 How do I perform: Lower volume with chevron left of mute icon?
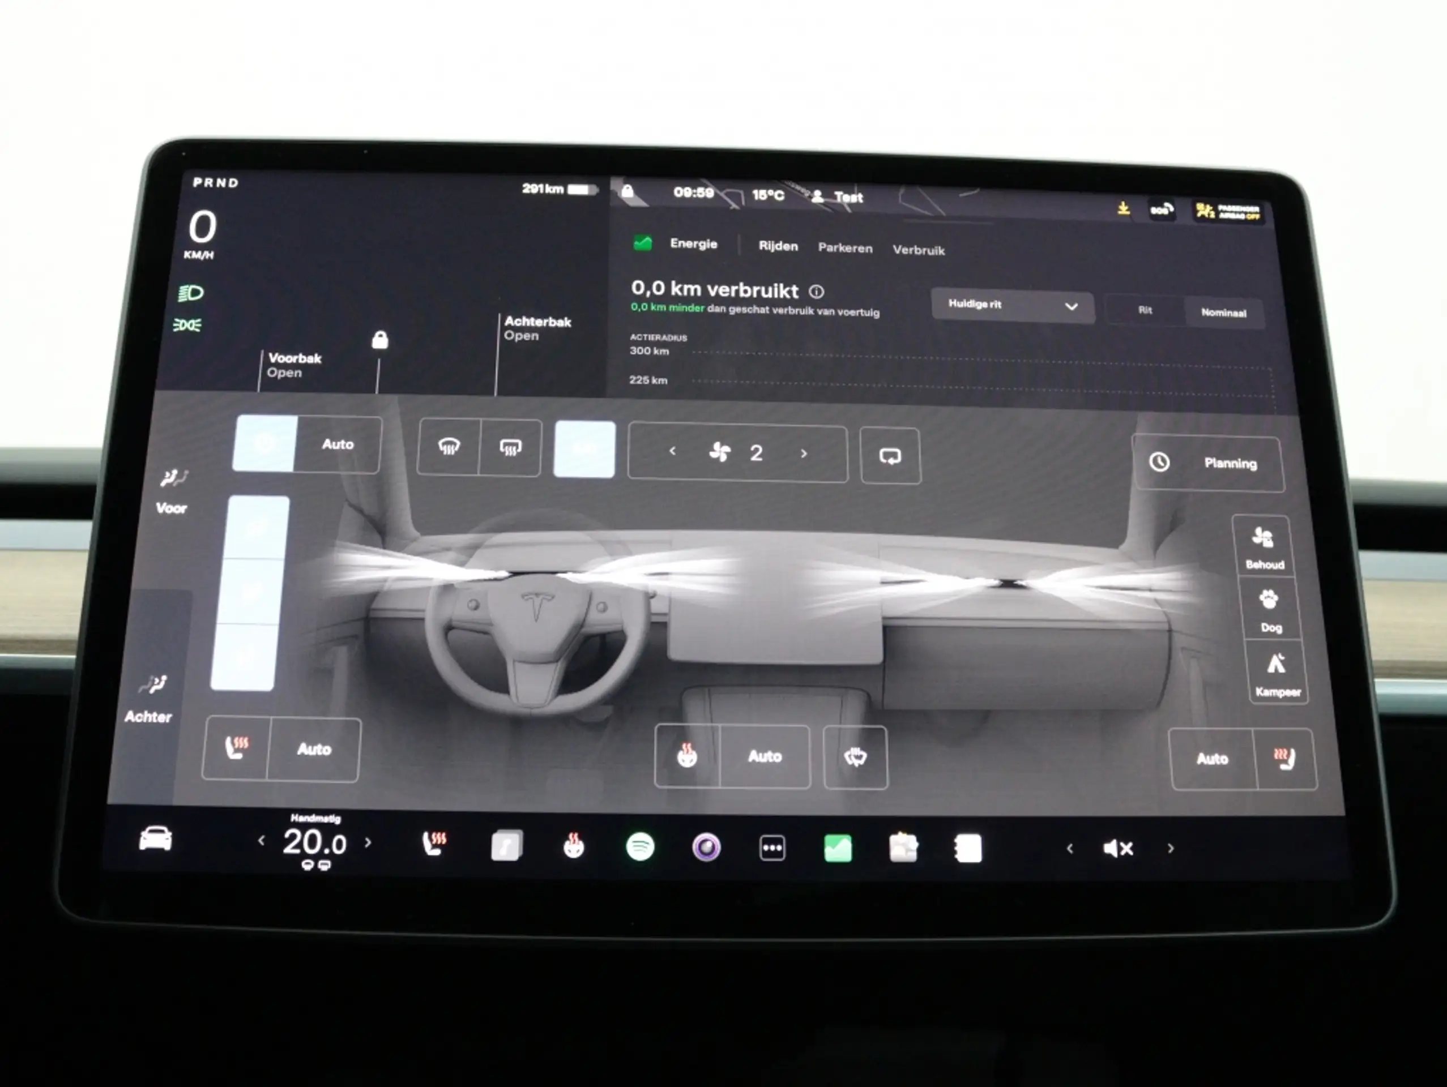tap(1070, 848)
